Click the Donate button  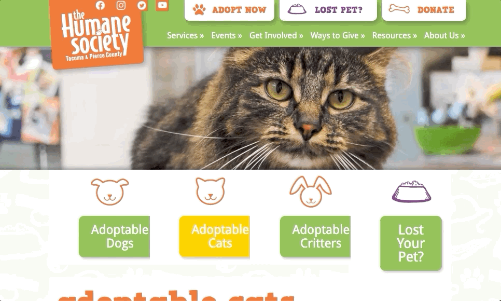point(424,10)
